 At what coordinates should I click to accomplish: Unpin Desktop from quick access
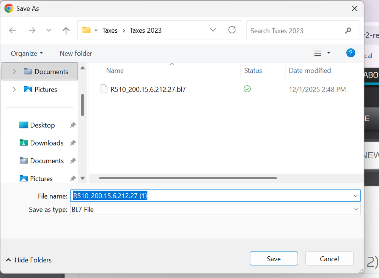(x=72, y=125)
